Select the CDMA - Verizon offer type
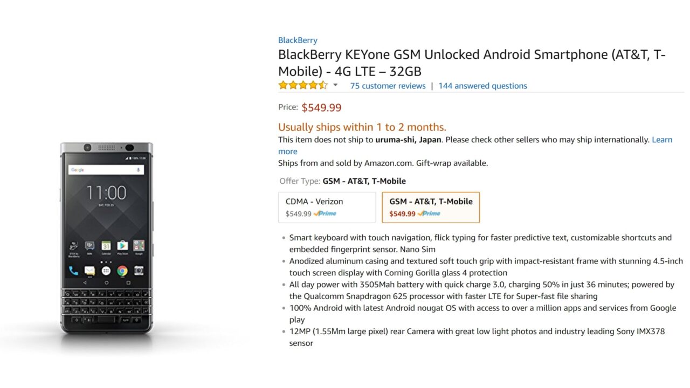Image resolution: width=690 pixels, height=388 pixels. coord(327,207)
